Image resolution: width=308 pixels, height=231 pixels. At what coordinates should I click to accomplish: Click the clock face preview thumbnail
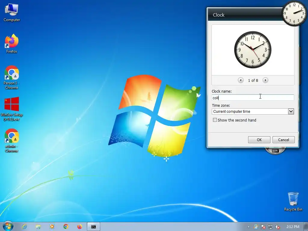tap(253, 50)
